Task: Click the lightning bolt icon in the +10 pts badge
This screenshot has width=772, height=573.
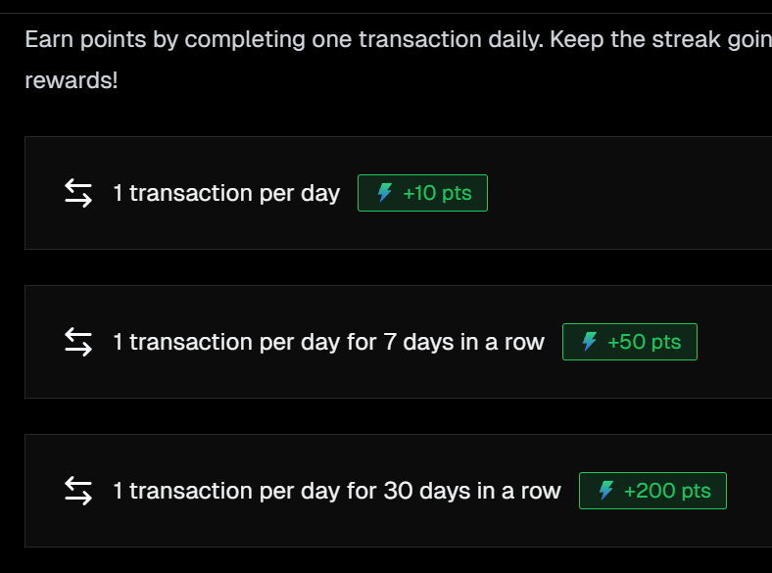Action: [x=384, y=193]
